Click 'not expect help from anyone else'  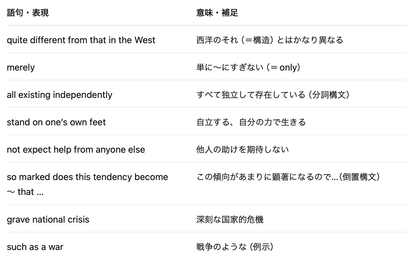[x=76, y=150]
